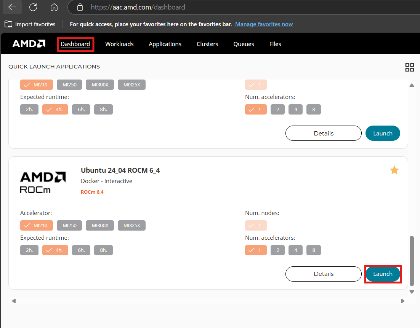Click Num. nodes 1 for Ubuntu 24_04 ROCM 6_4
Viewport: 420px width, 328px height.
tap(256, 225)
